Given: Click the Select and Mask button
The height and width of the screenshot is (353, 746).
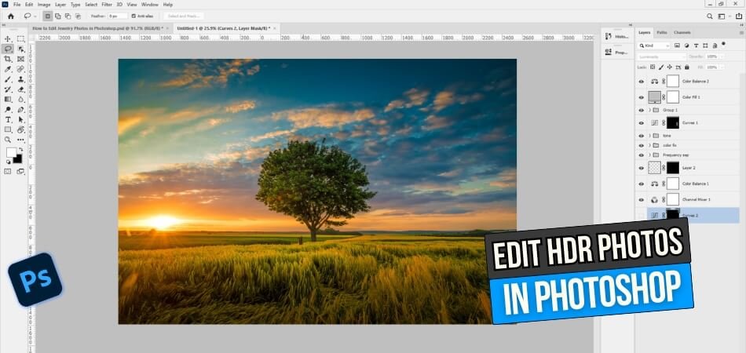Looking at the screenshot, I should coord(183,16).
